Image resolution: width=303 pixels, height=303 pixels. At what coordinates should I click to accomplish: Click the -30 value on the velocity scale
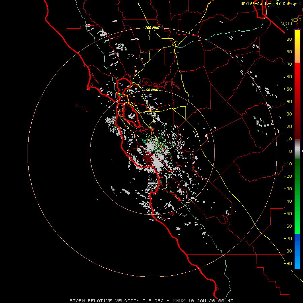pos(288,189)
